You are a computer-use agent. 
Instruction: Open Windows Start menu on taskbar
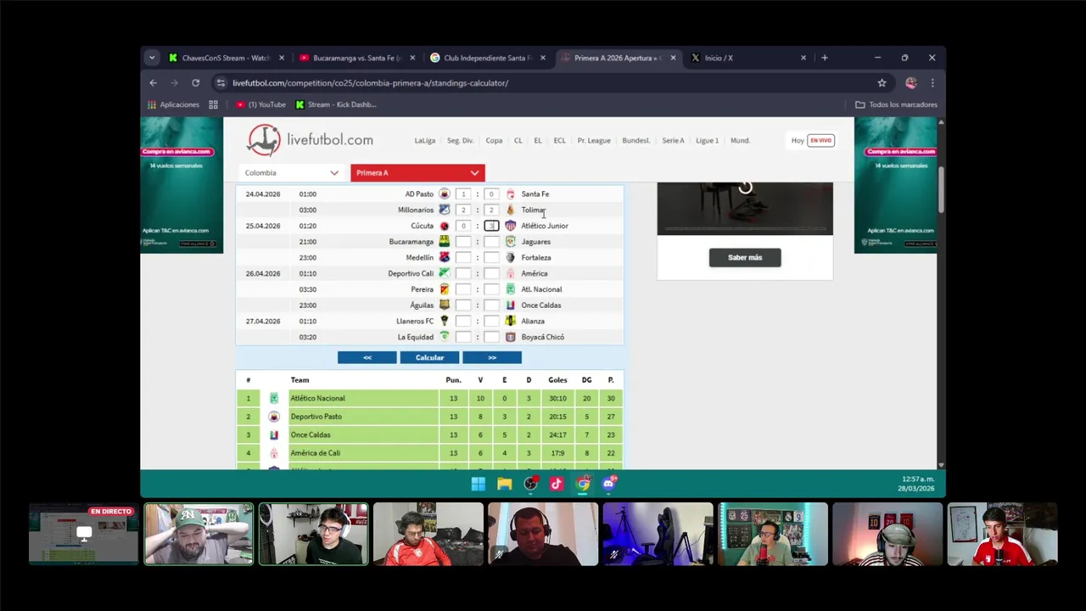[479, 484]
